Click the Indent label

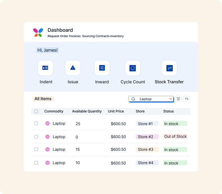(x=46, y=82)
